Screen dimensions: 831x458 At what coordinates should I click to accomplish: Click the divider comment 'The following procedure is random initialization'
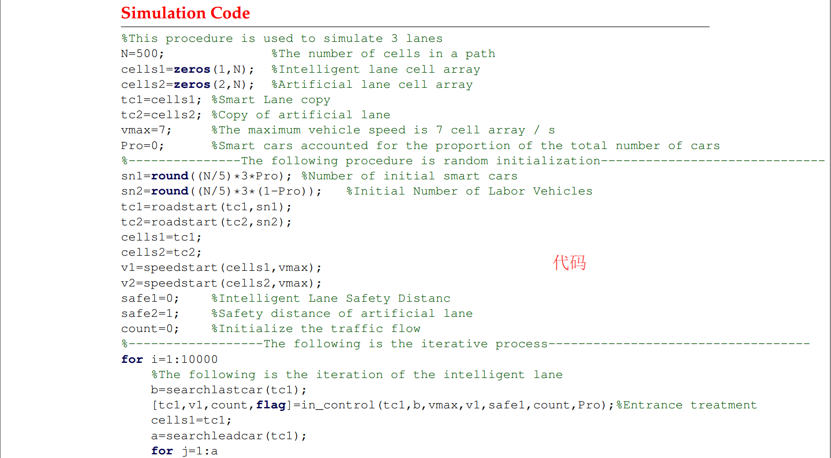click(x=420, y=161)
